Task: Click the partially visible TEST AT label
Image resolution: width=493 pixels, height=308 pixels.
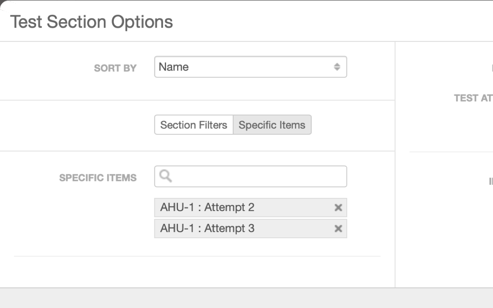Action: 473,98
